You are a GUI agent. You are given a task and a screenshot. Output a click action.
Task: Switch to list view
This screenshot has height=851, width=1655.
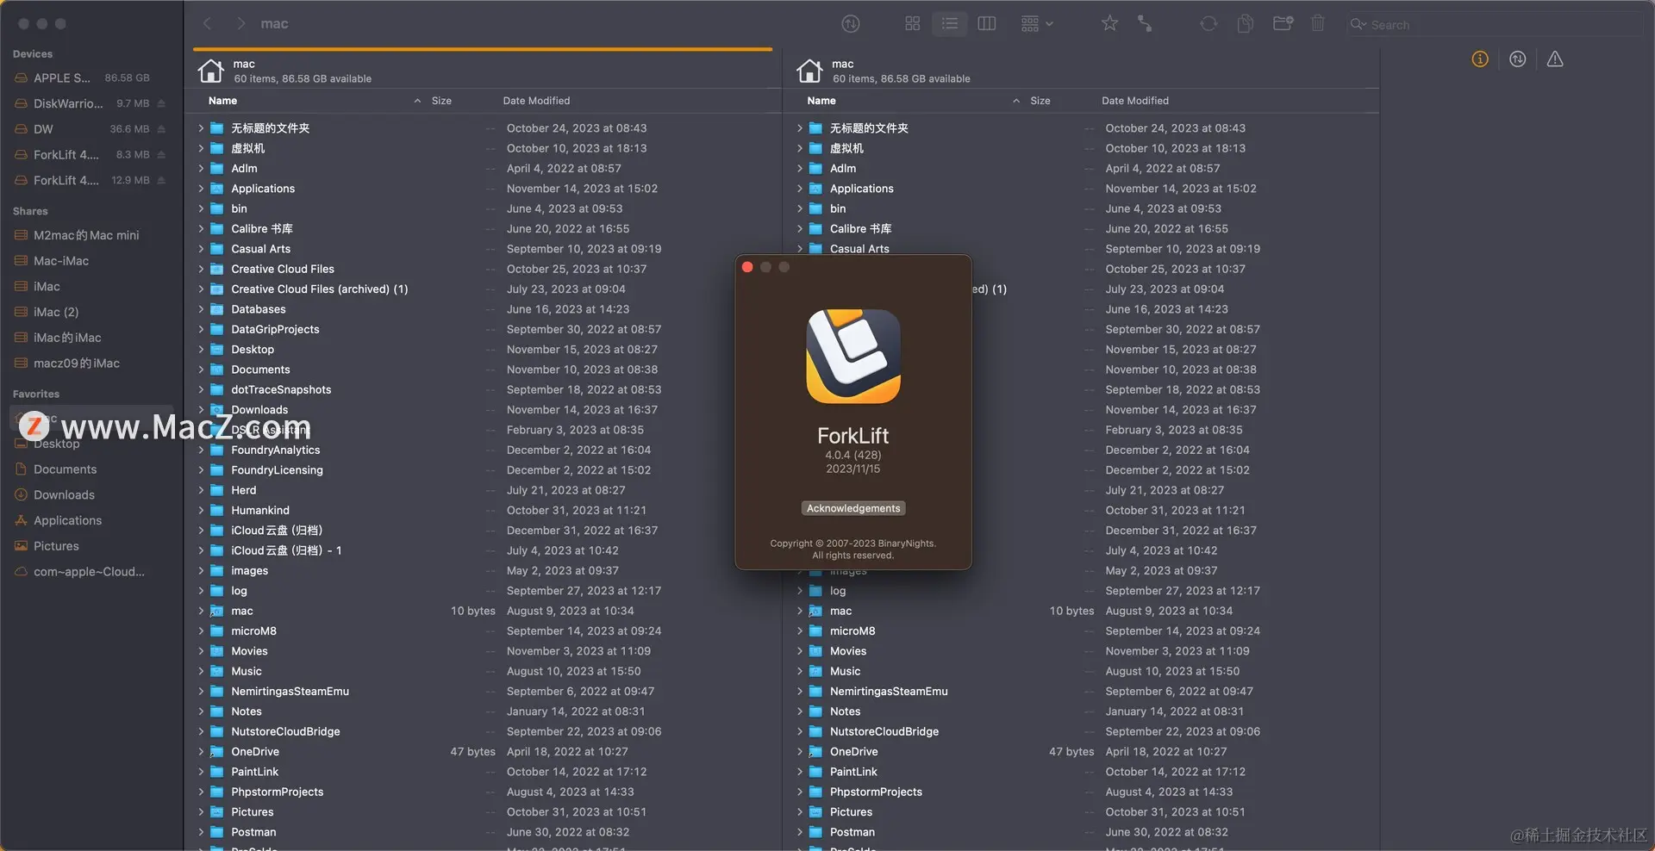coord(949,24)
